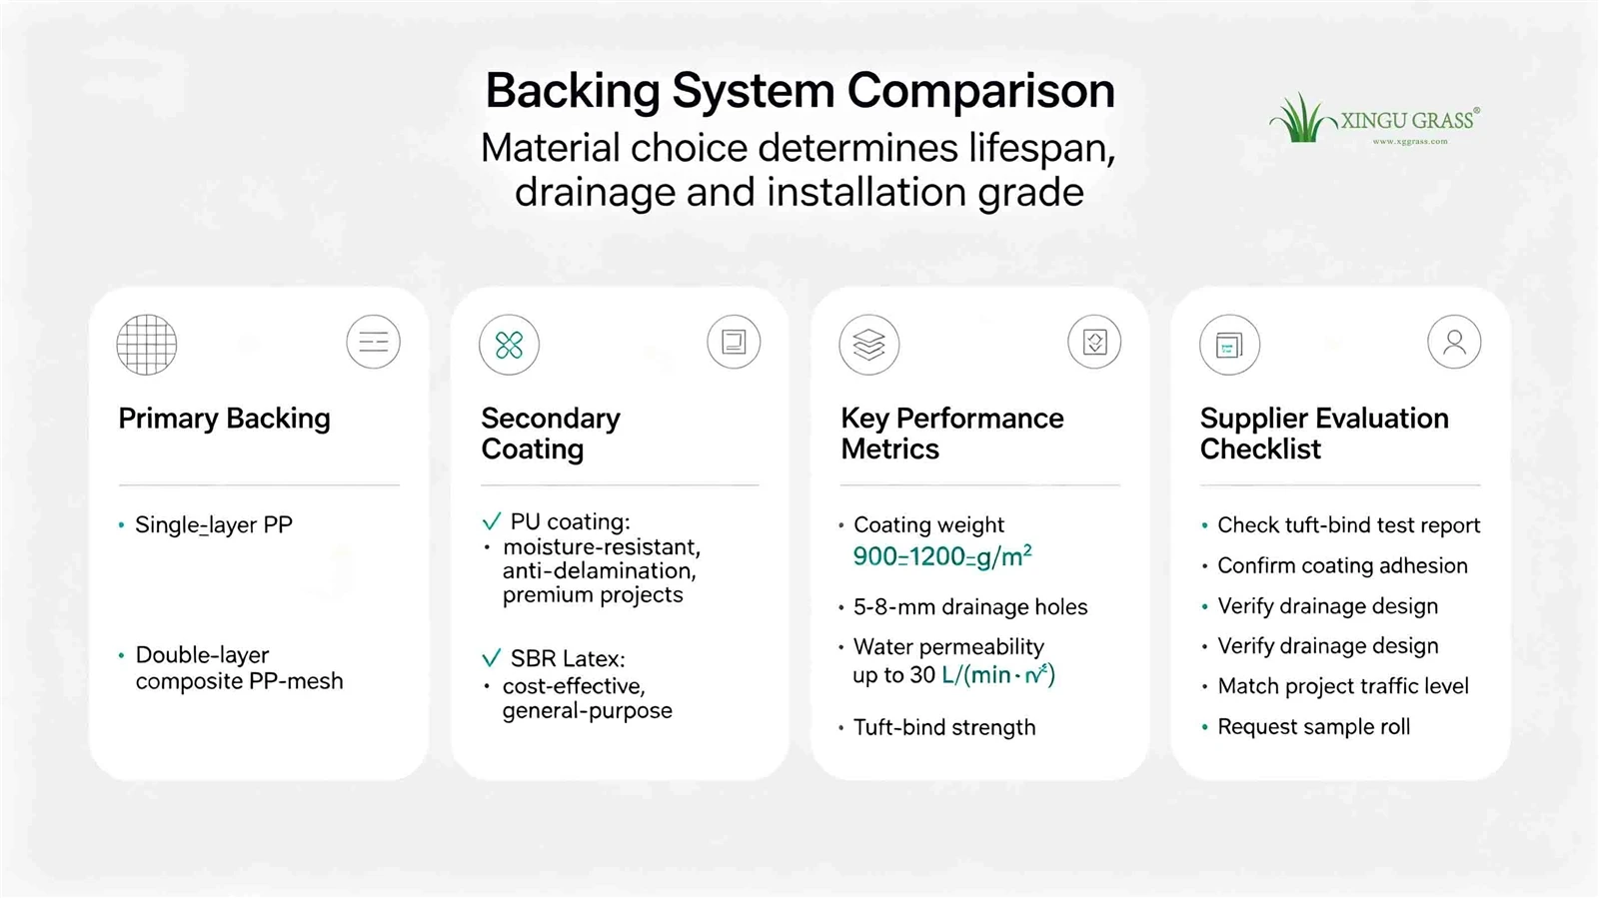Click the Check tuft-bind test report item
Image resolution: width=1599 pixels, height=898 pixels.
coord(1348,525)
